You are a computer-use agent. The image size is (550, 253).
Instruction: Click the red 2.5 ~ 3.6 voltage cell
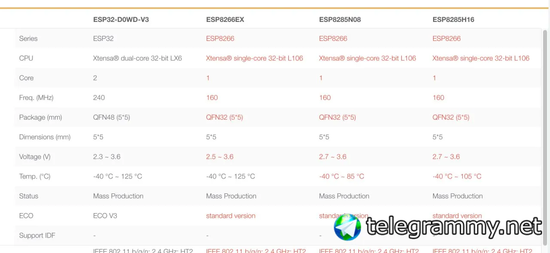[220, 157]
